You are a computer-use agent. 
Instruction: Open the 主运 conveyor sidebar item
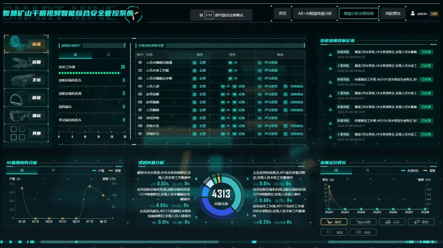26,80
